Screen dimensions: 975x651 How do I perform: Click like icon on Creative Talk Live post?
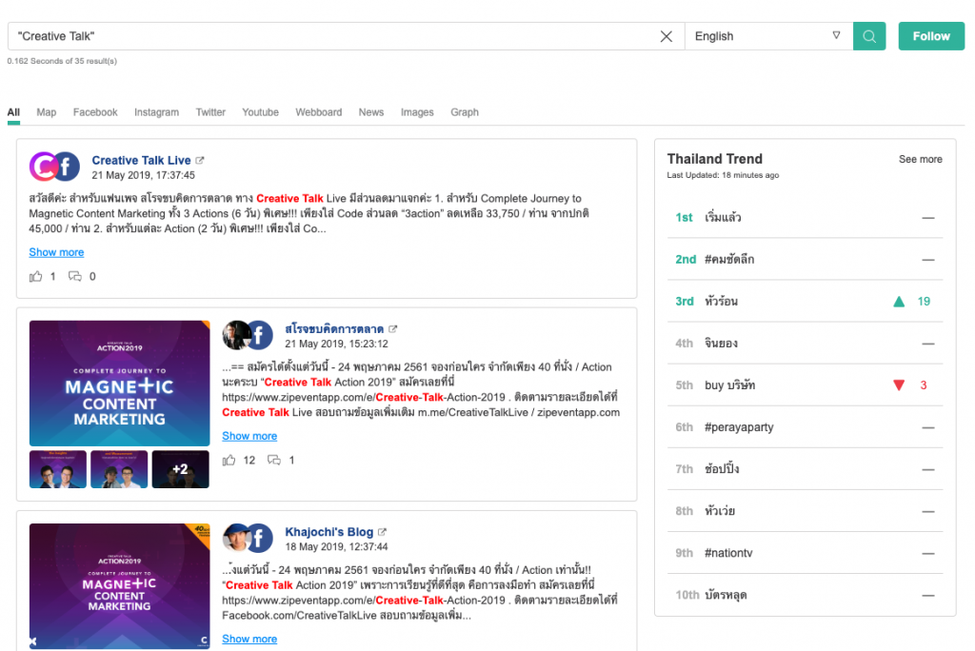[x=36, y=277]
